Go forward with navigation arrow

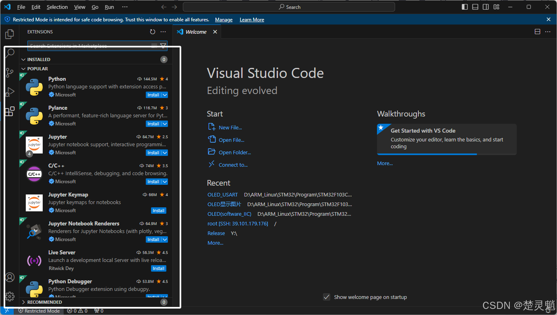coord(174,7)
